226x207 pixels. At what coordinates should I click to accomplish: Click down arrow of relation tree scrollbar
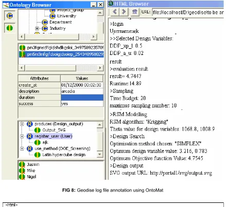[x=100, y=154]
